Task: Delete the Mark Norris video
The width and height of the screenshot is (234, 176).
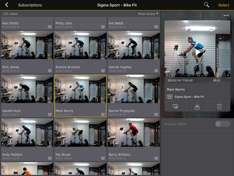Action: (219, 106)
